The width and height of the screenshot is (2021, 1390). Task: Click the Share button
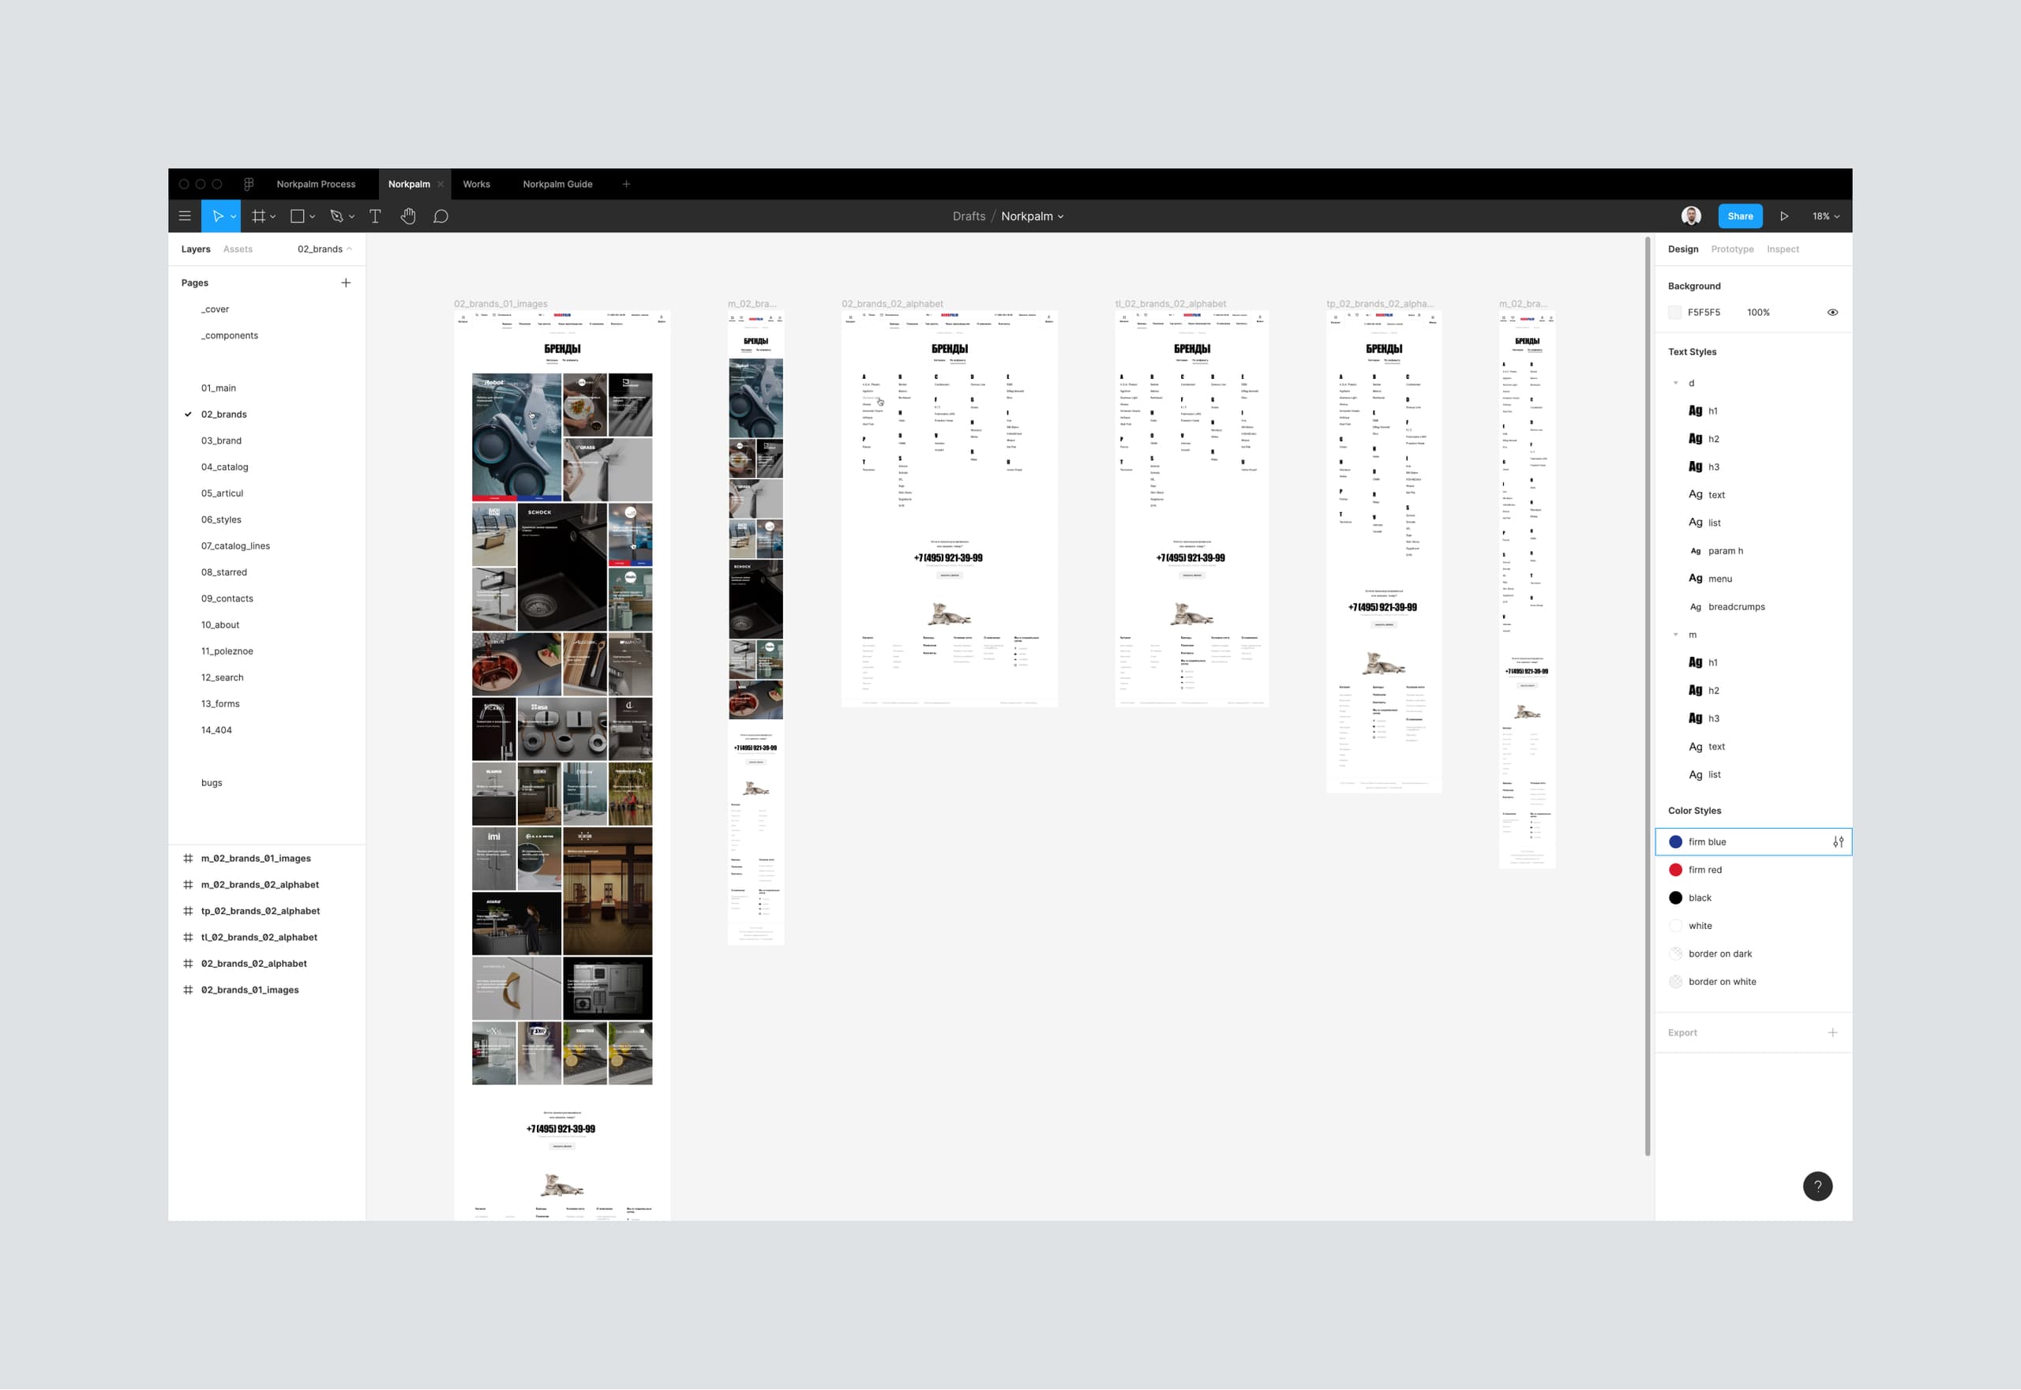click(1740, 216)
